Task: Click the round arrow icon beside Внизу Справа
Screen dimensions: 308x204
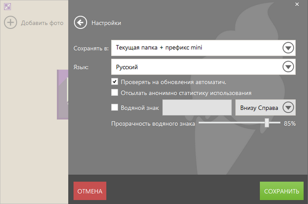Action: 289,108
